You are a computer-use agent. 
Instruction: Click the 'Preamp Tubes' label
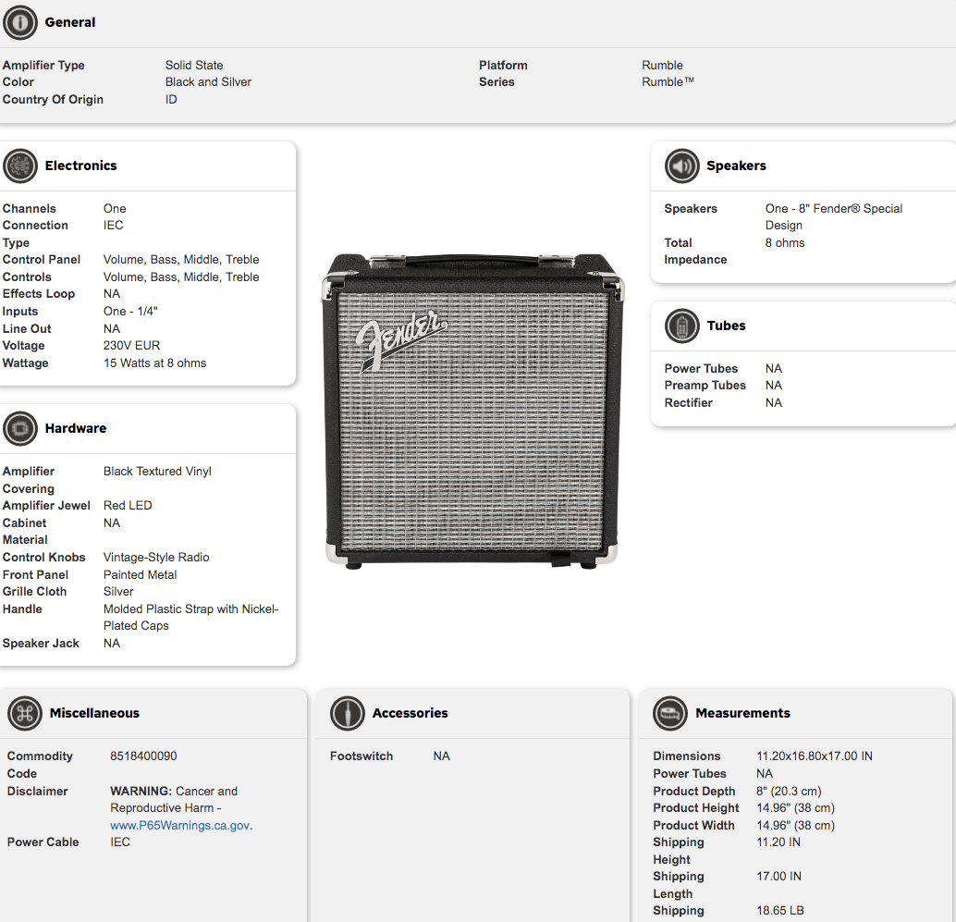coord(705,386)
